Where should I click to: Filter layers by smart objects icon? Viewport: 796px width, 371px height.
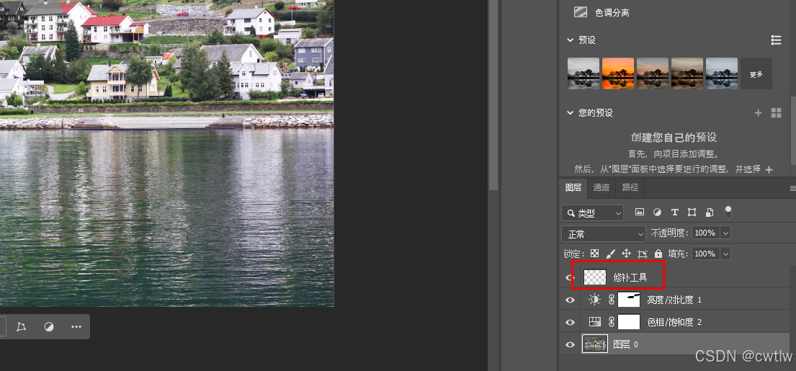(710, 212)
